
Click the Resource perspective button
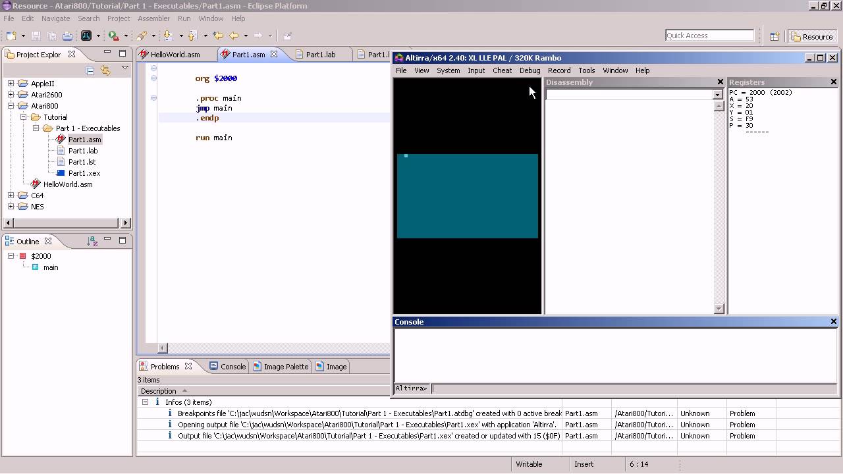pos(812,37)
